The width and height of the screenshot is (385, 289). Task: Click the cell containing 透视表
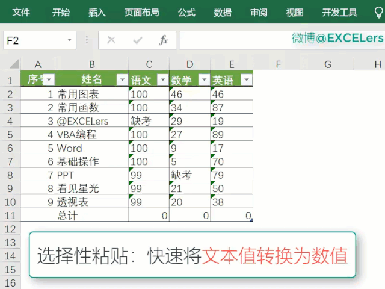[x=92, y=202]
